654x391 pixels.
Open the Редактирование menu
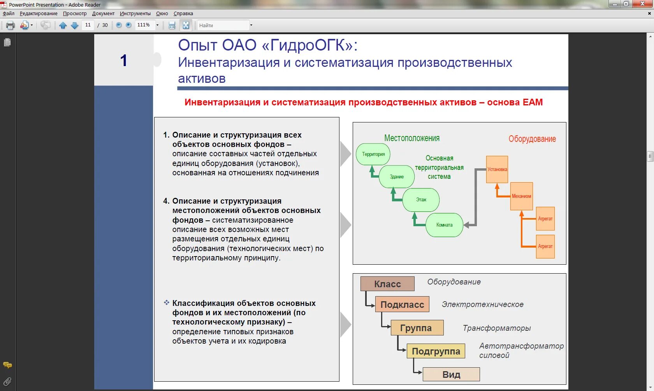(x=39, y=14)
